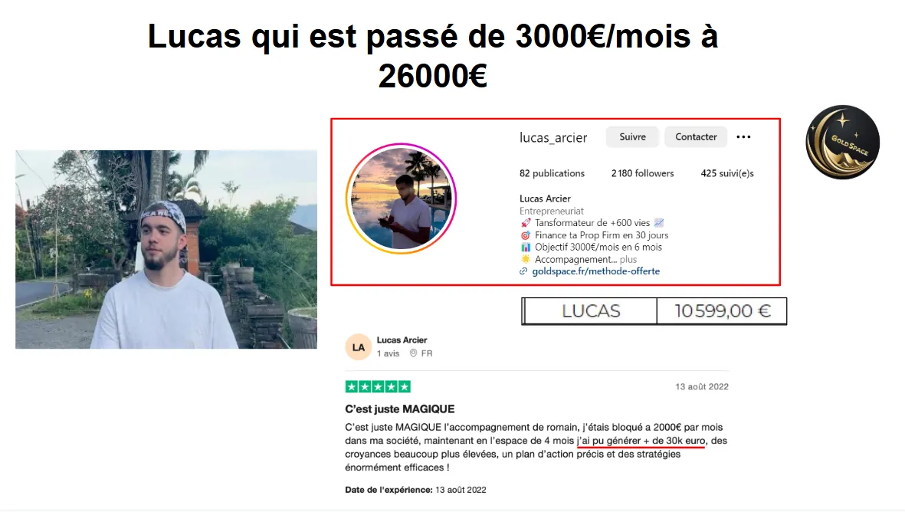Open the goldspace.fr/methode-offerte link

tap(595, 271)
